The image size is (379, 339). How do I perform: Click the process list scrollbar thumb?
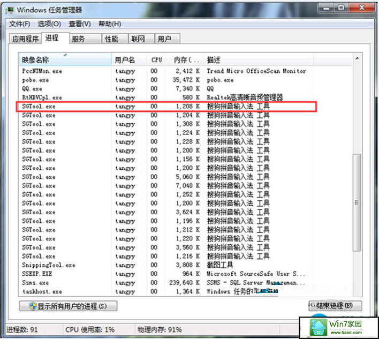[x=357, y=202]
